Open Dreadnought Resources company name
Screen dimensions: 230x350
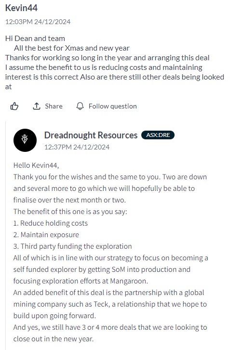[91, 135]
